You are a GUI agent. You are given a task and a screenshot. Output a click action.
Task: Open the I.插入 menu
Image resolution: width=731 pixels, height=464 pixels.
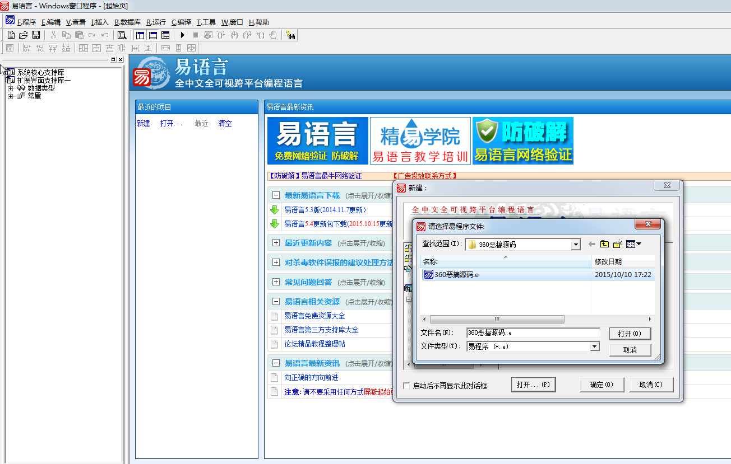click(x=100, y=22)
